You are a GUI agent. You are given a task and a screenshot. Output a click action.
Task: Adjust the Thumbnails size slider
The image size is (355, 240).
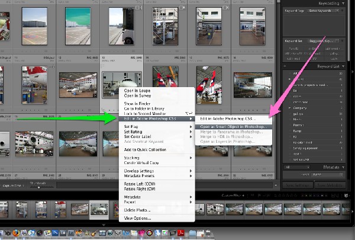click(x=38, y=187)
